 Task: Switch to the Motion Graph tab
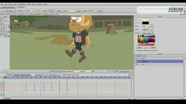pyautogui.click(x=26, y=75)
